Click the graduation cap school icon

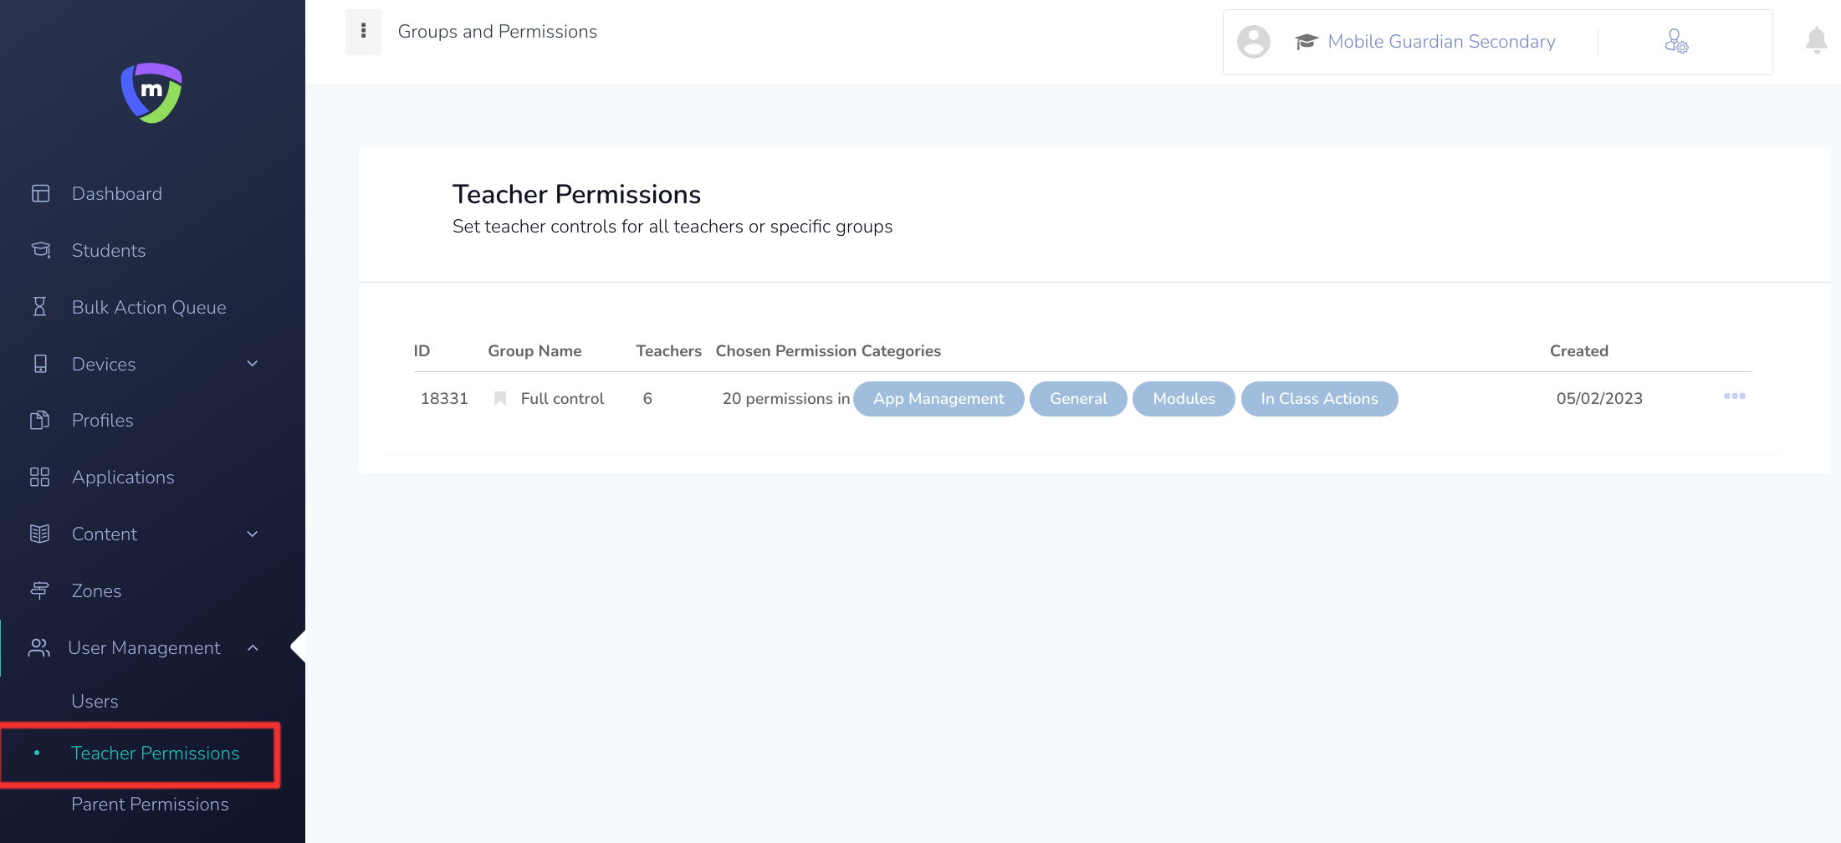tap(1307, 42)
